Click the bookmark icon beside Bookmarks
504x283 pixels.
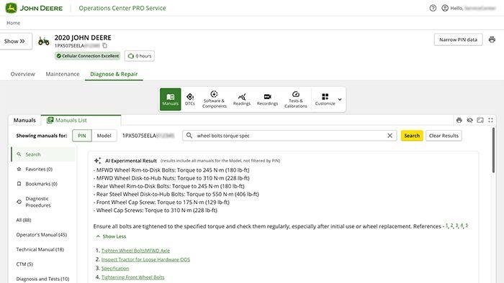click(x=19, y=184)
